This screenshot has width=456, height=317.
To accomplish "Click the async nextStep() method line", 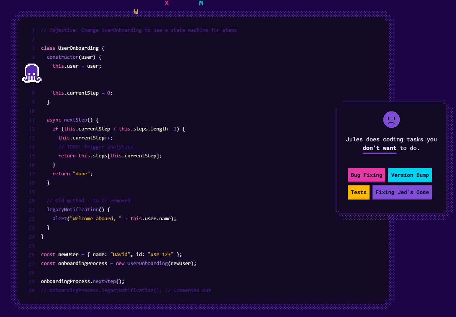I will (x=72, y=120).
